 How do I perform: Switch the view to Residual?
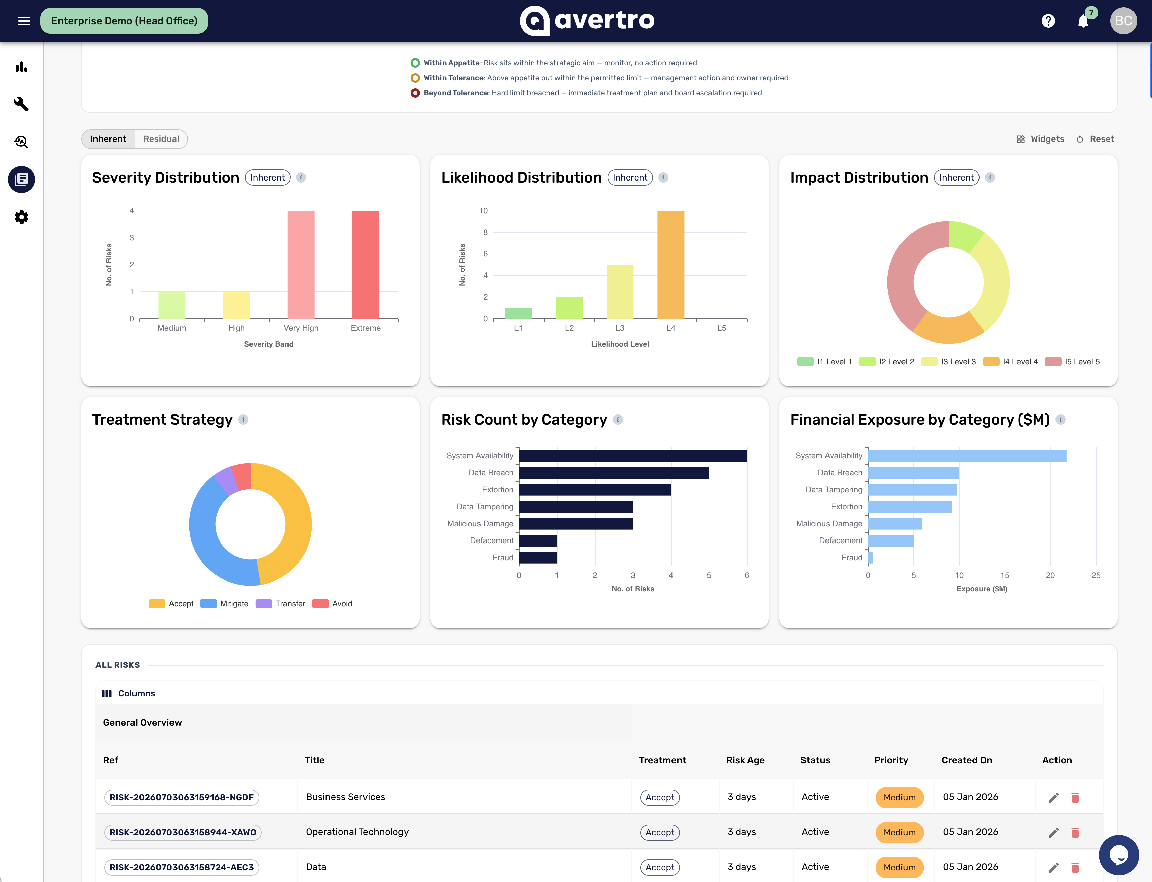[161, 139]
